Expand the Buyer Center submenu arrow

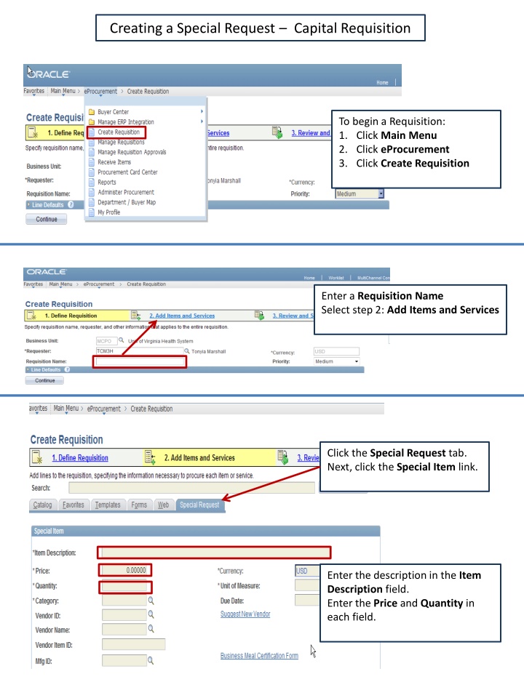point(202,111)
